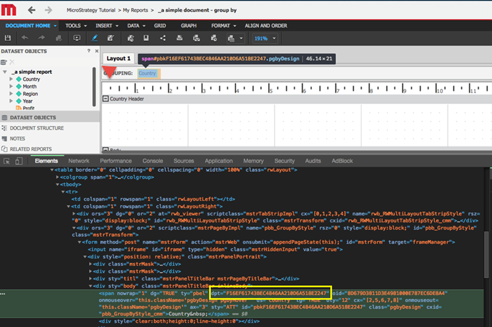
Task: Close the Dataset Objects panel
Action: pos(97,51)
